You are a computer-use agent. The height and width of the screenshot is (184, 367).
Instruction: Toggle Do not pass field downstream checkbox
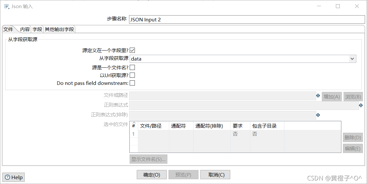(x=132, y=83)
